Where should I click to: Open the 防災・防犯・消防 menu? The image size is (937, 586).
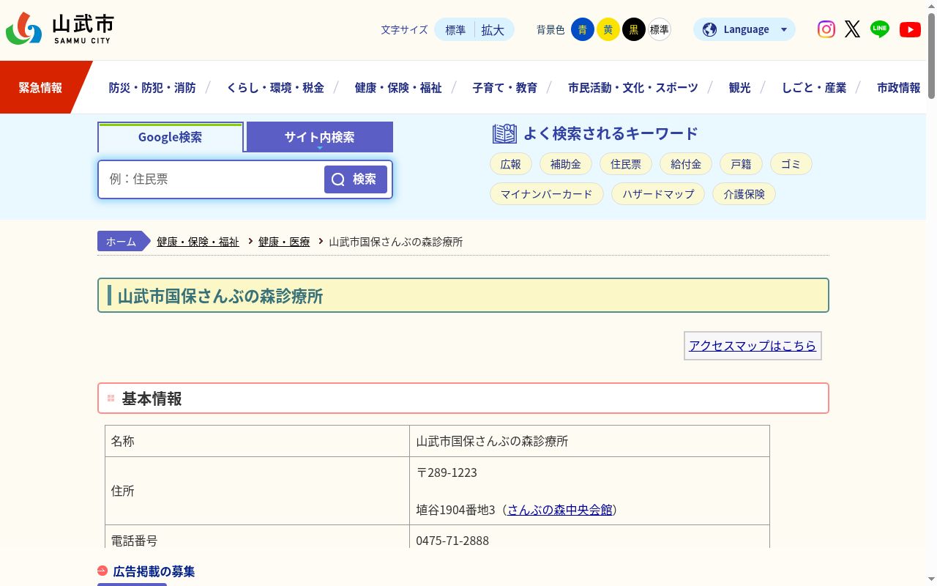click(152, 87)
